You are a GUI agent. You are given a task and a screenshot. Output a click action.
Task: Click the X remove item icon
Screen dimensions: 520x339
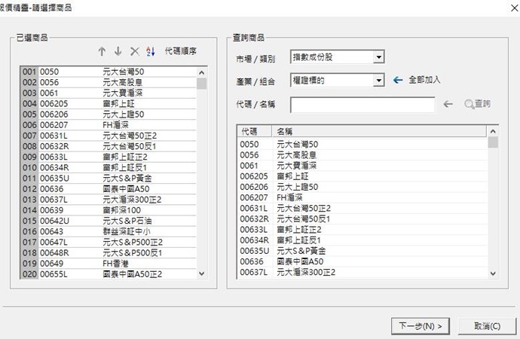[x=134, y=51]
